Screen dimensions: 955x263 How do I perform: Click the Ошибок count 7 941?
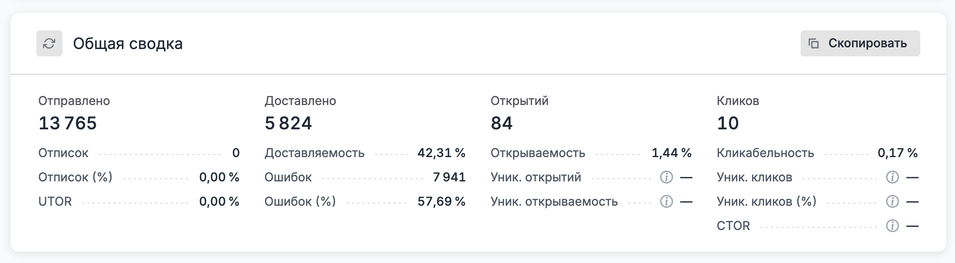(449, 177)
